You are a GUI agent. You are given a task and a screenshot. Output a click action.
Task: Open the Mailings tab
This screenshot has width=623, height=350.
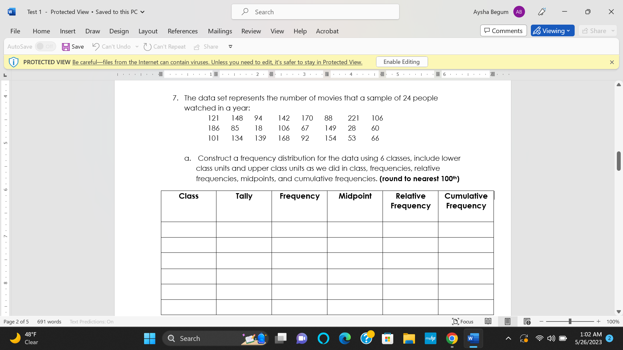pos(220,31)
